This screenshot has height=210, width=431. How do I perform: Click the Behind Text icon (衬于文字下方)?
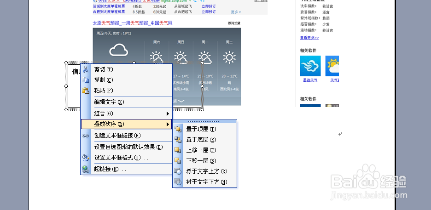coord(178,182)
